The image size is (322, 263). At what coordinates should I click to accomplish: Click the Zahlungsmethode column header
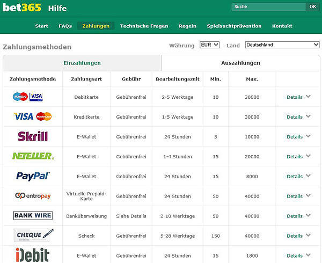coord(33,79)
